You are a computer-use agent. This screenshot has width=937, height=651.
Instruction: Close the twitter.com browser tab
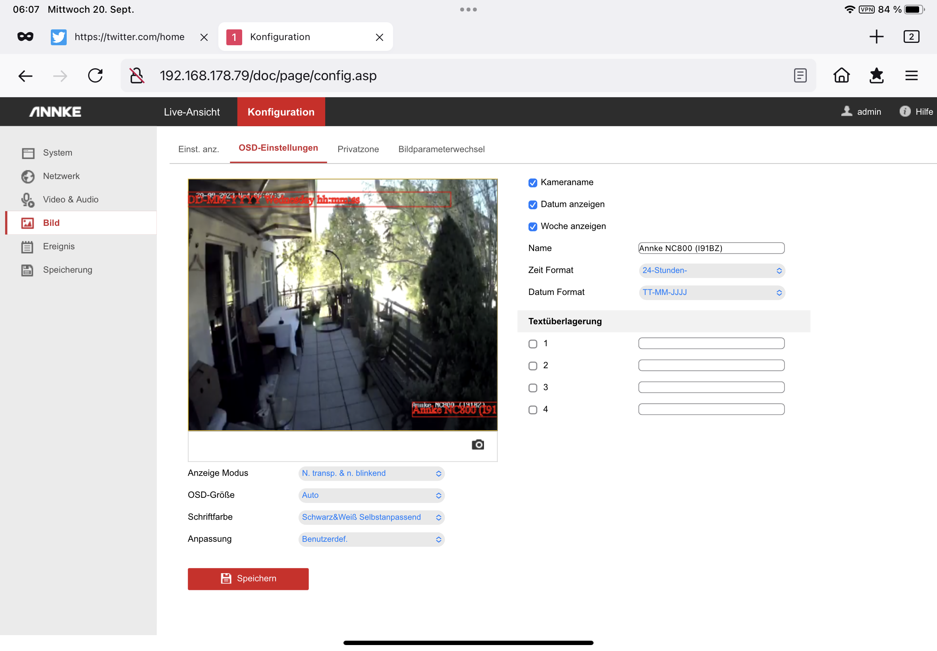(204, 37)
